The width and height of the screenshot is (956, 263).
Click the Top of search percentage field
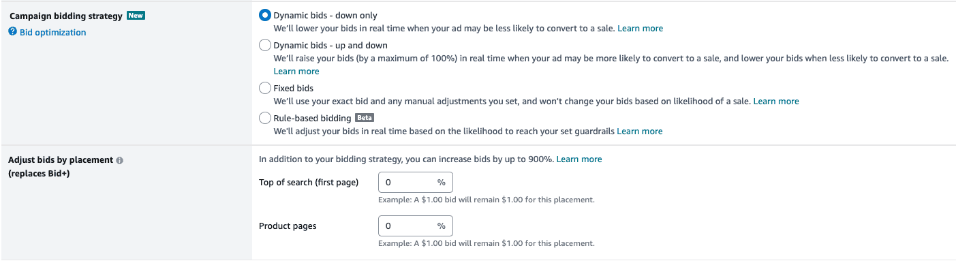pyautogui.click(x=416, y=183)
